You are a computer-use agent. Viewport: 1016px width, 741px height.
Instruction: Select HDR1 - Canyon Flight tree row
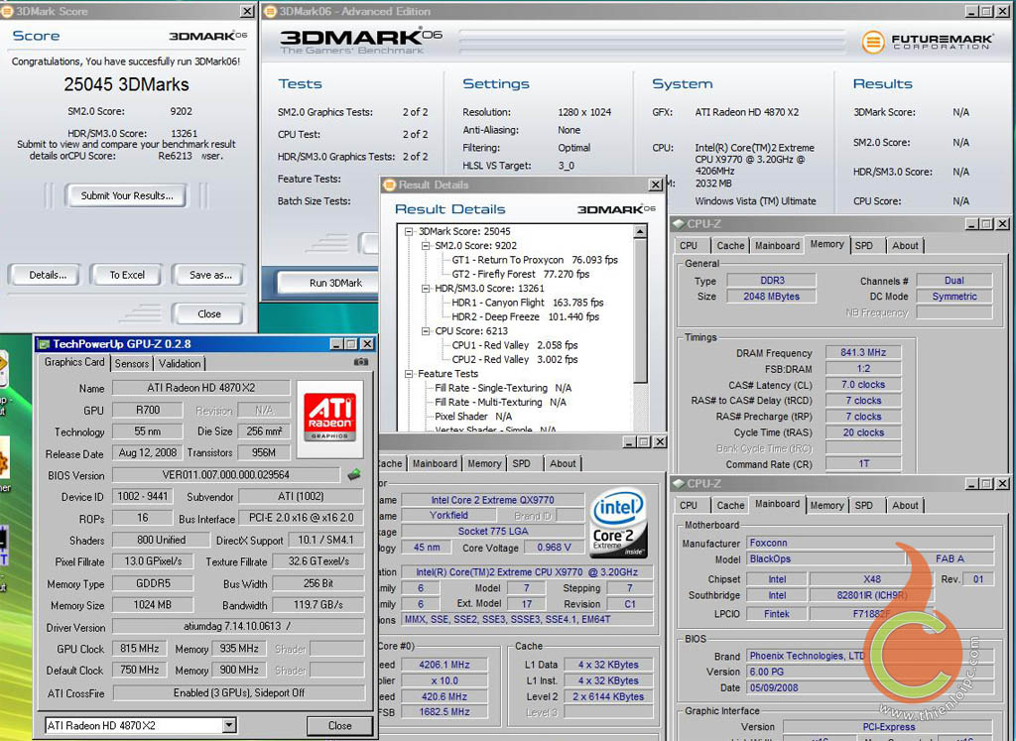(x=528, y=303)
